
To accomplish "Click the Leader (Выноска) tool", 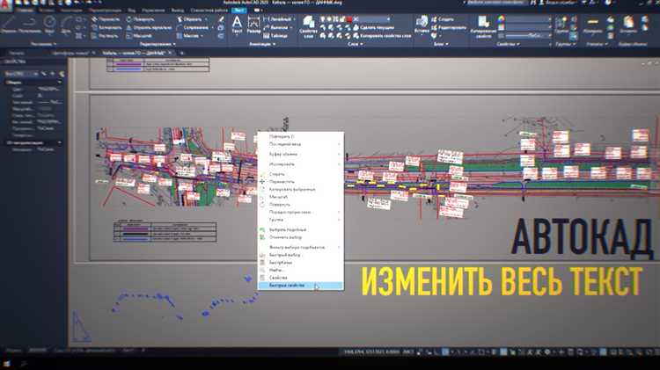I will pos(276,27).
